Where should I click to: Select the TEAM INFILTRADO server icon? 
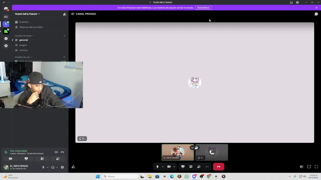pos(6,24)
